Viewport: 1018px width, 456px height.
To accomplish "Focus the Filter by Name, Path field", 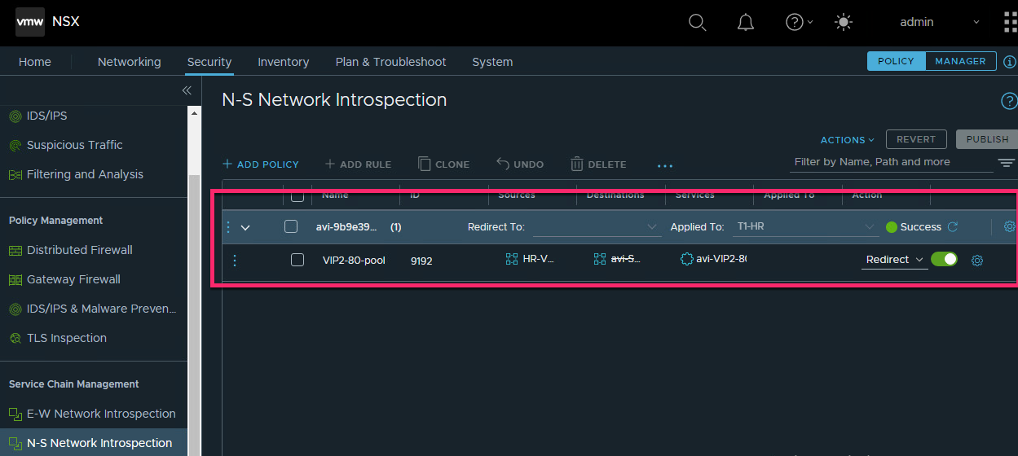I will tap(891, 162).
